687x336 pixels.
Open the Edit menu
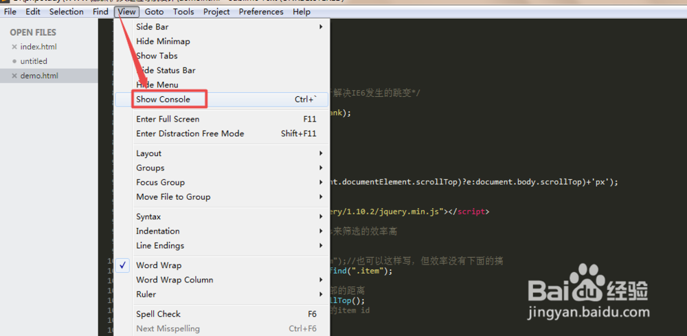pos(33,12)
